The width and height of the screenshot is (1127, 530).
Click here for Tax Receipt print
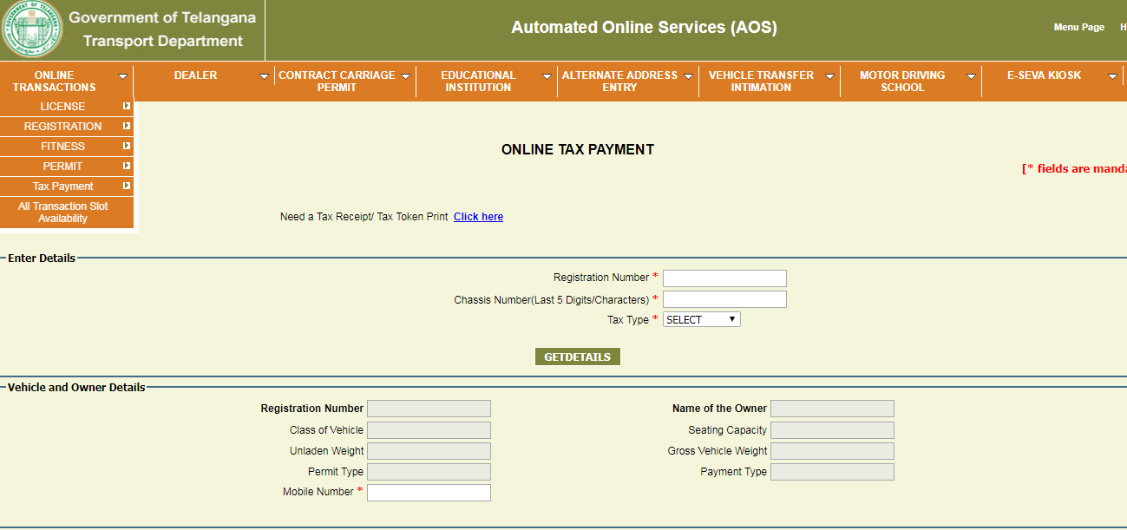478,216
